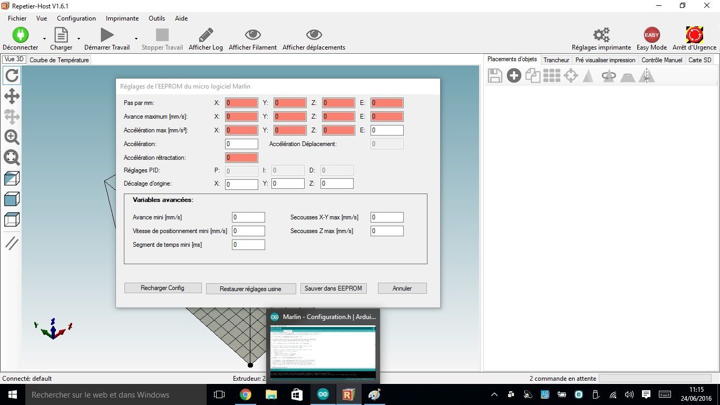Click the Segment de temps mini field
Viewport: 720px width, 405px height.
click(x=248, y=245)
